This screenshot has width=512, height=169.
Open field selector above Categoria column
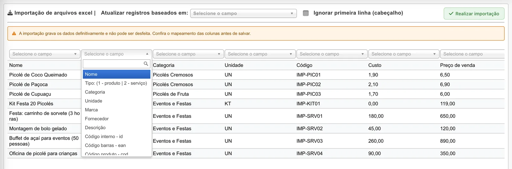(x=188, y=54)
